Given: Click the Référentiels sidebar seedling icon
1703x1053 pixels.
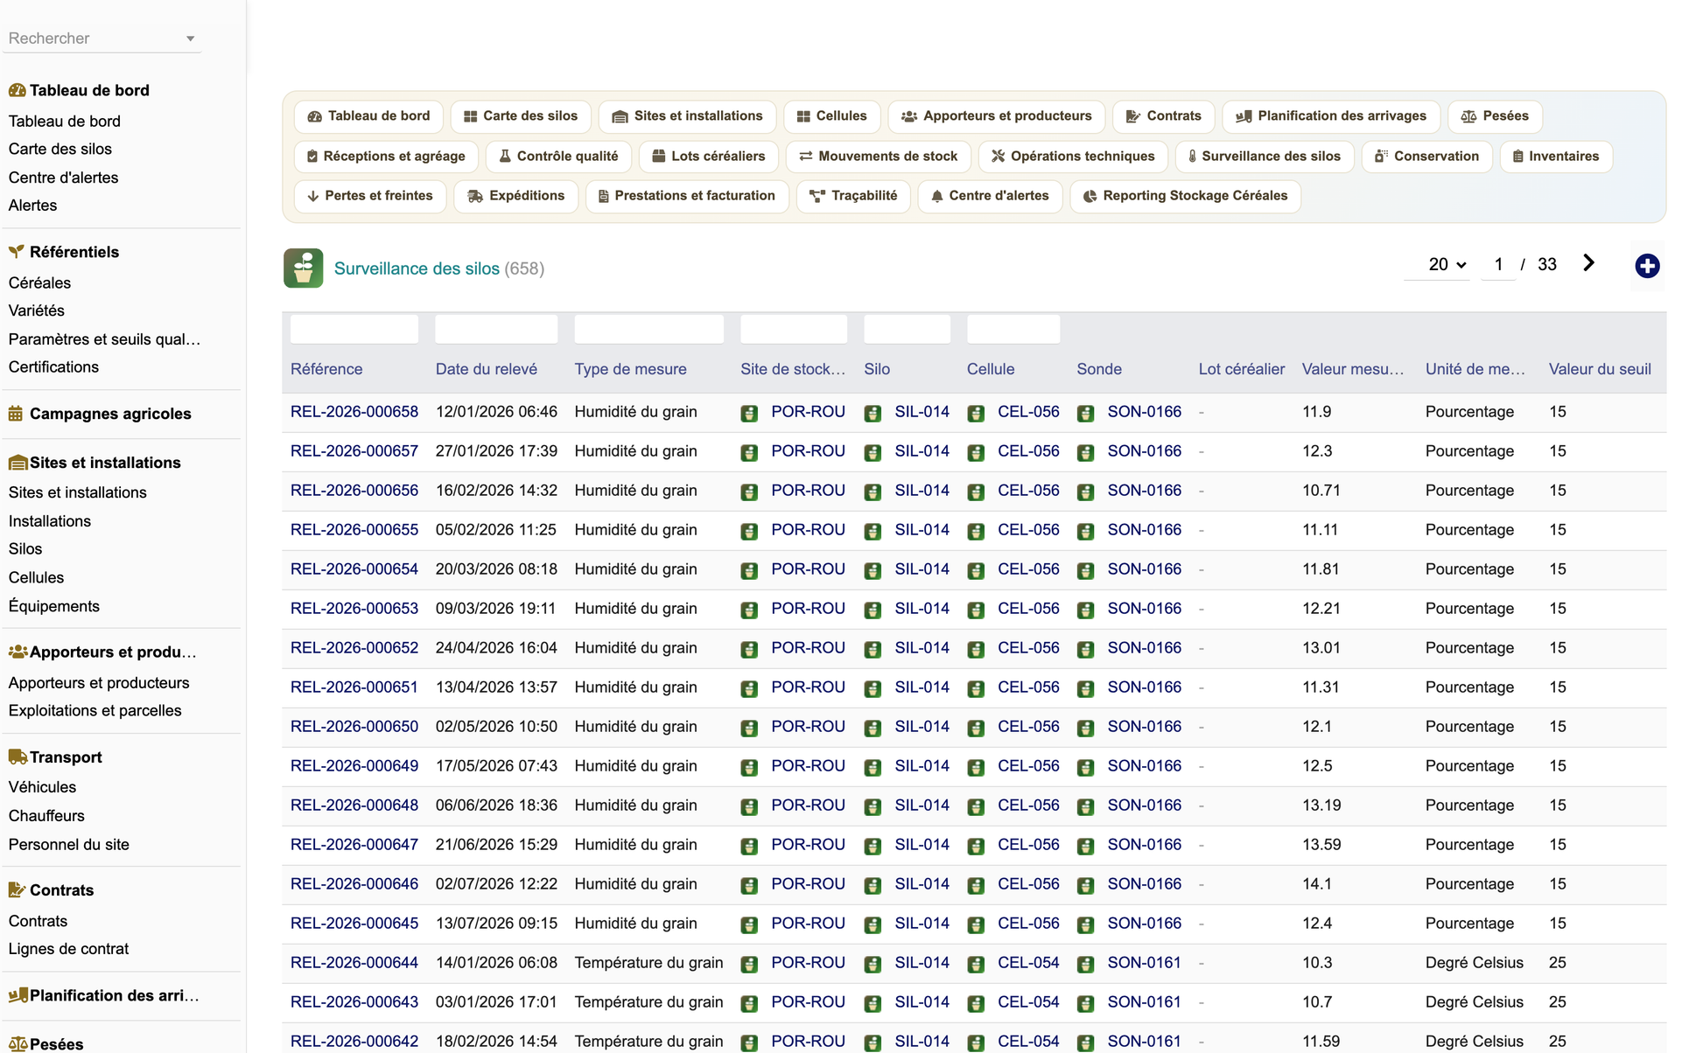Looking at the screenshot, I should (17, 252).
